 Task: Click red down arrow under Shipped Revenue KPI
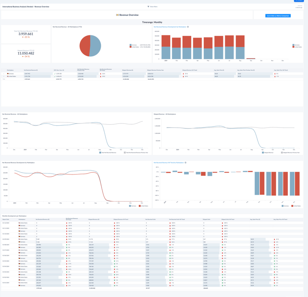point(23,57)
